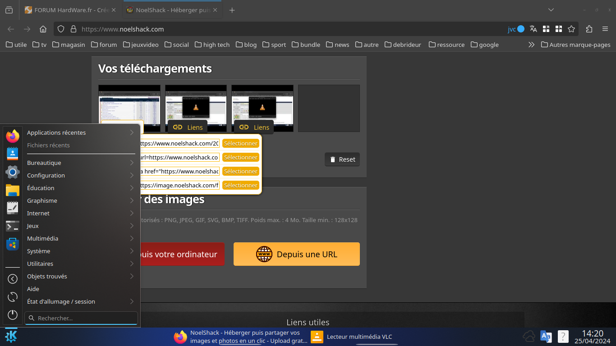
Task: Open the Aide entry in launcher
Action: (x=33, y=289)
